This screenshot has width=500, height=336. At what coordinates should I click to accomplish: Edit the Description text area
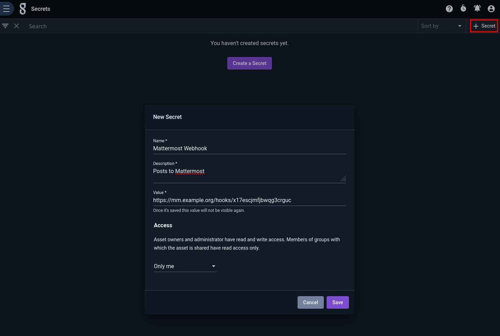click(x=250, y=174)
